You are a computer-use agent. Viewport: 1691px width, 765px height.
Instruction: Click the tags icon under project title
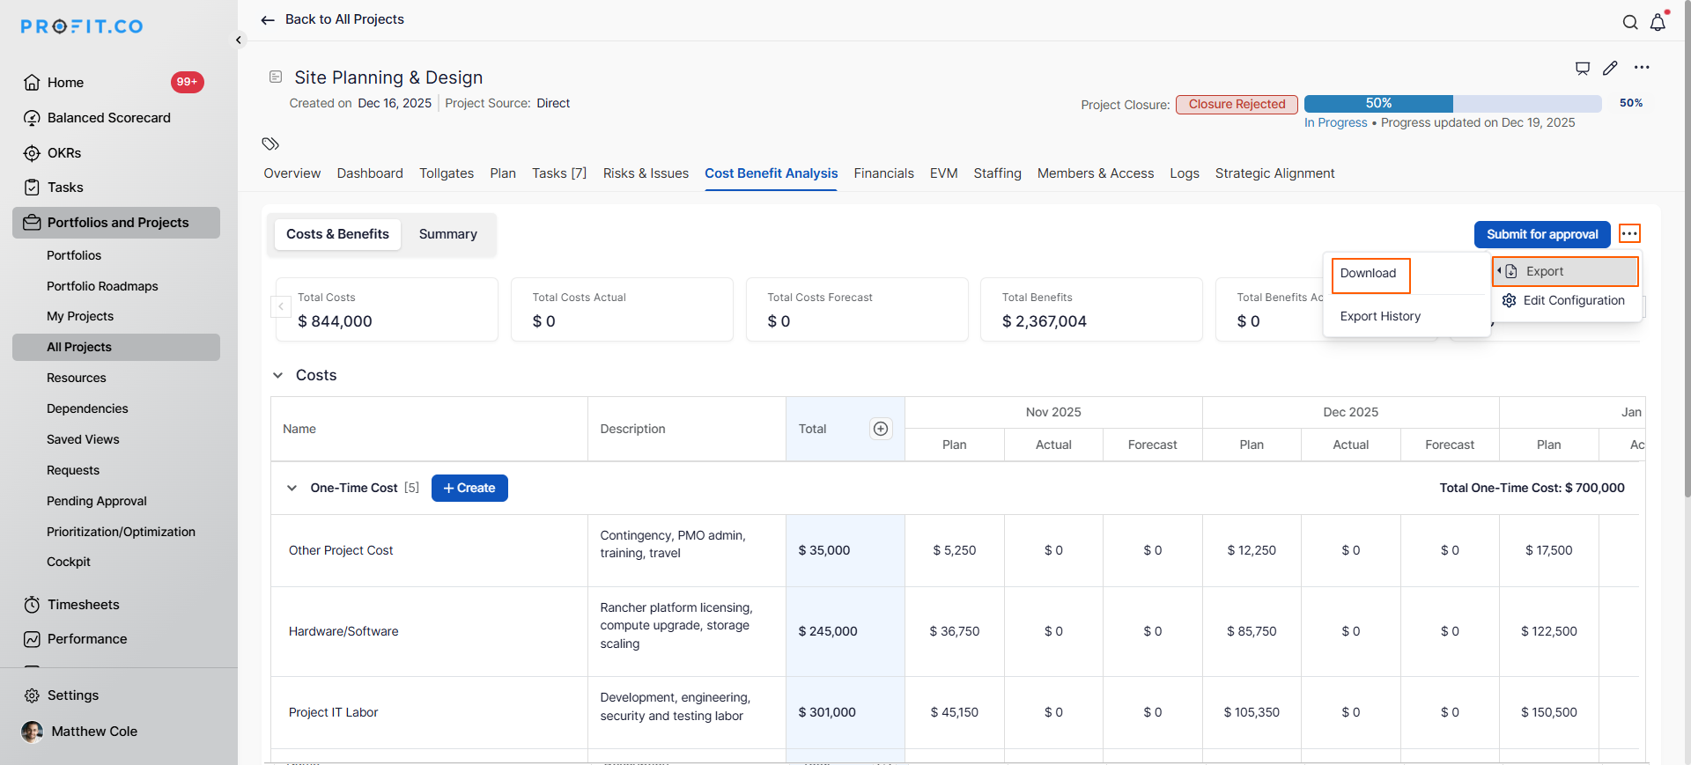(270, 143)
